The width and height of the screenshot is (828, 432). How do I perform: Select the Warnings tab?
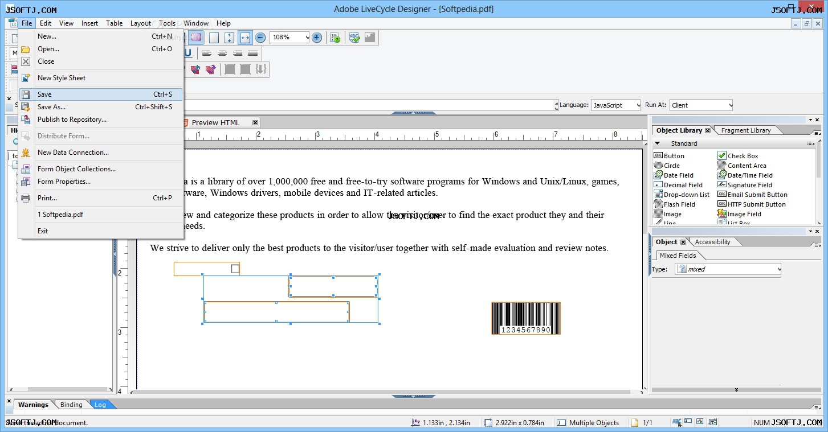click(x=33, y=405)
